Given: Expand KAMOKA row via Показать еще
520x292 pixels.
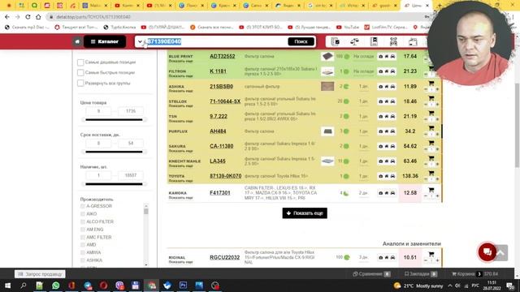Looking at the screenshot, I should click(180, 198).
